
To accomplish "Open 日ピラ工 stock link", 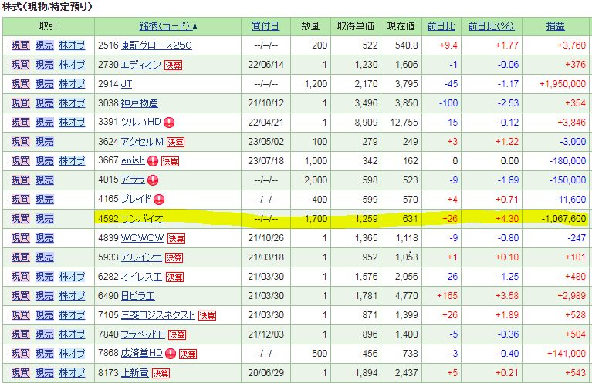I will tap(138, 296).
